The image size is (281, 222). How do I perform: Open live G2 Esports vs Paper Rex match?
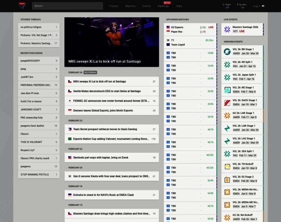pos(190,29)
